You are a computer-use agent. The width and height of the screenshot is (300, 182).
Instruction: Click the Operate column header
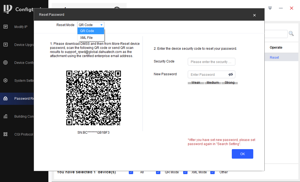(x=276, y=48)
